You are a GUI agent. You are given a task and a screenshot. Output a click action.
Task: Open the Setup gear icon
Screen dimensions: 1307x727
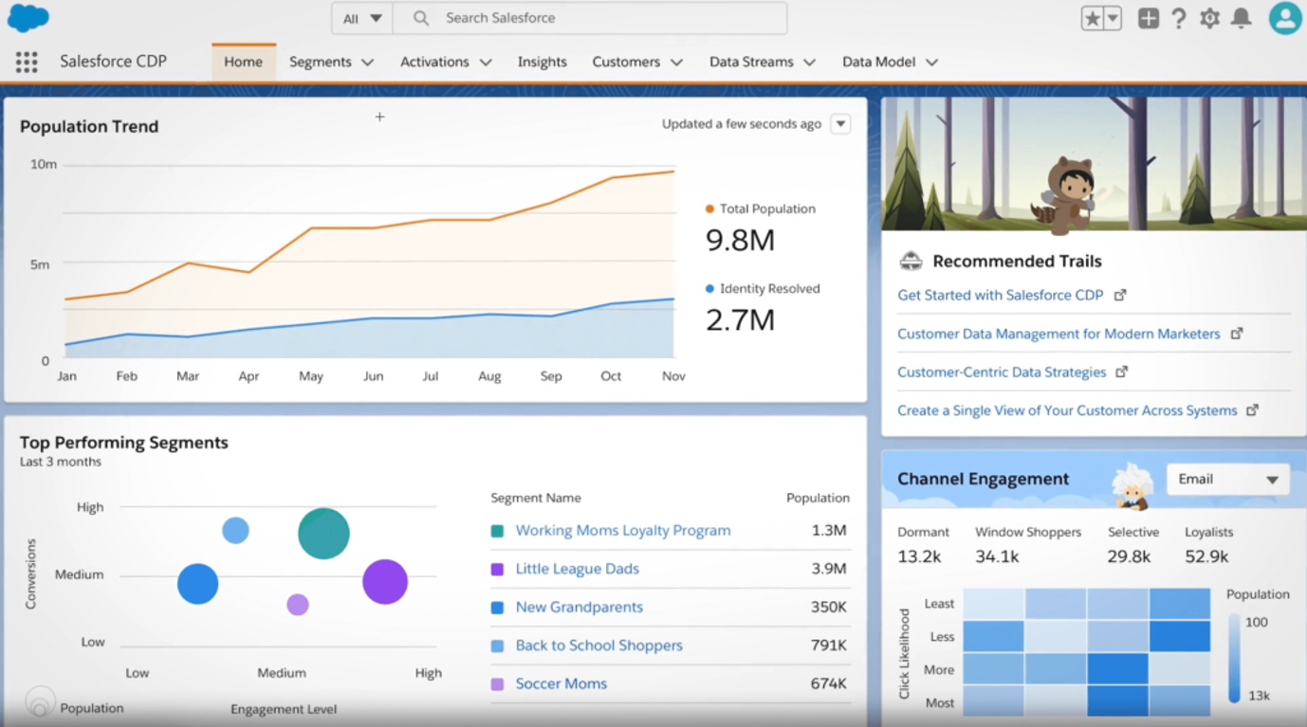coord(1209,18)
